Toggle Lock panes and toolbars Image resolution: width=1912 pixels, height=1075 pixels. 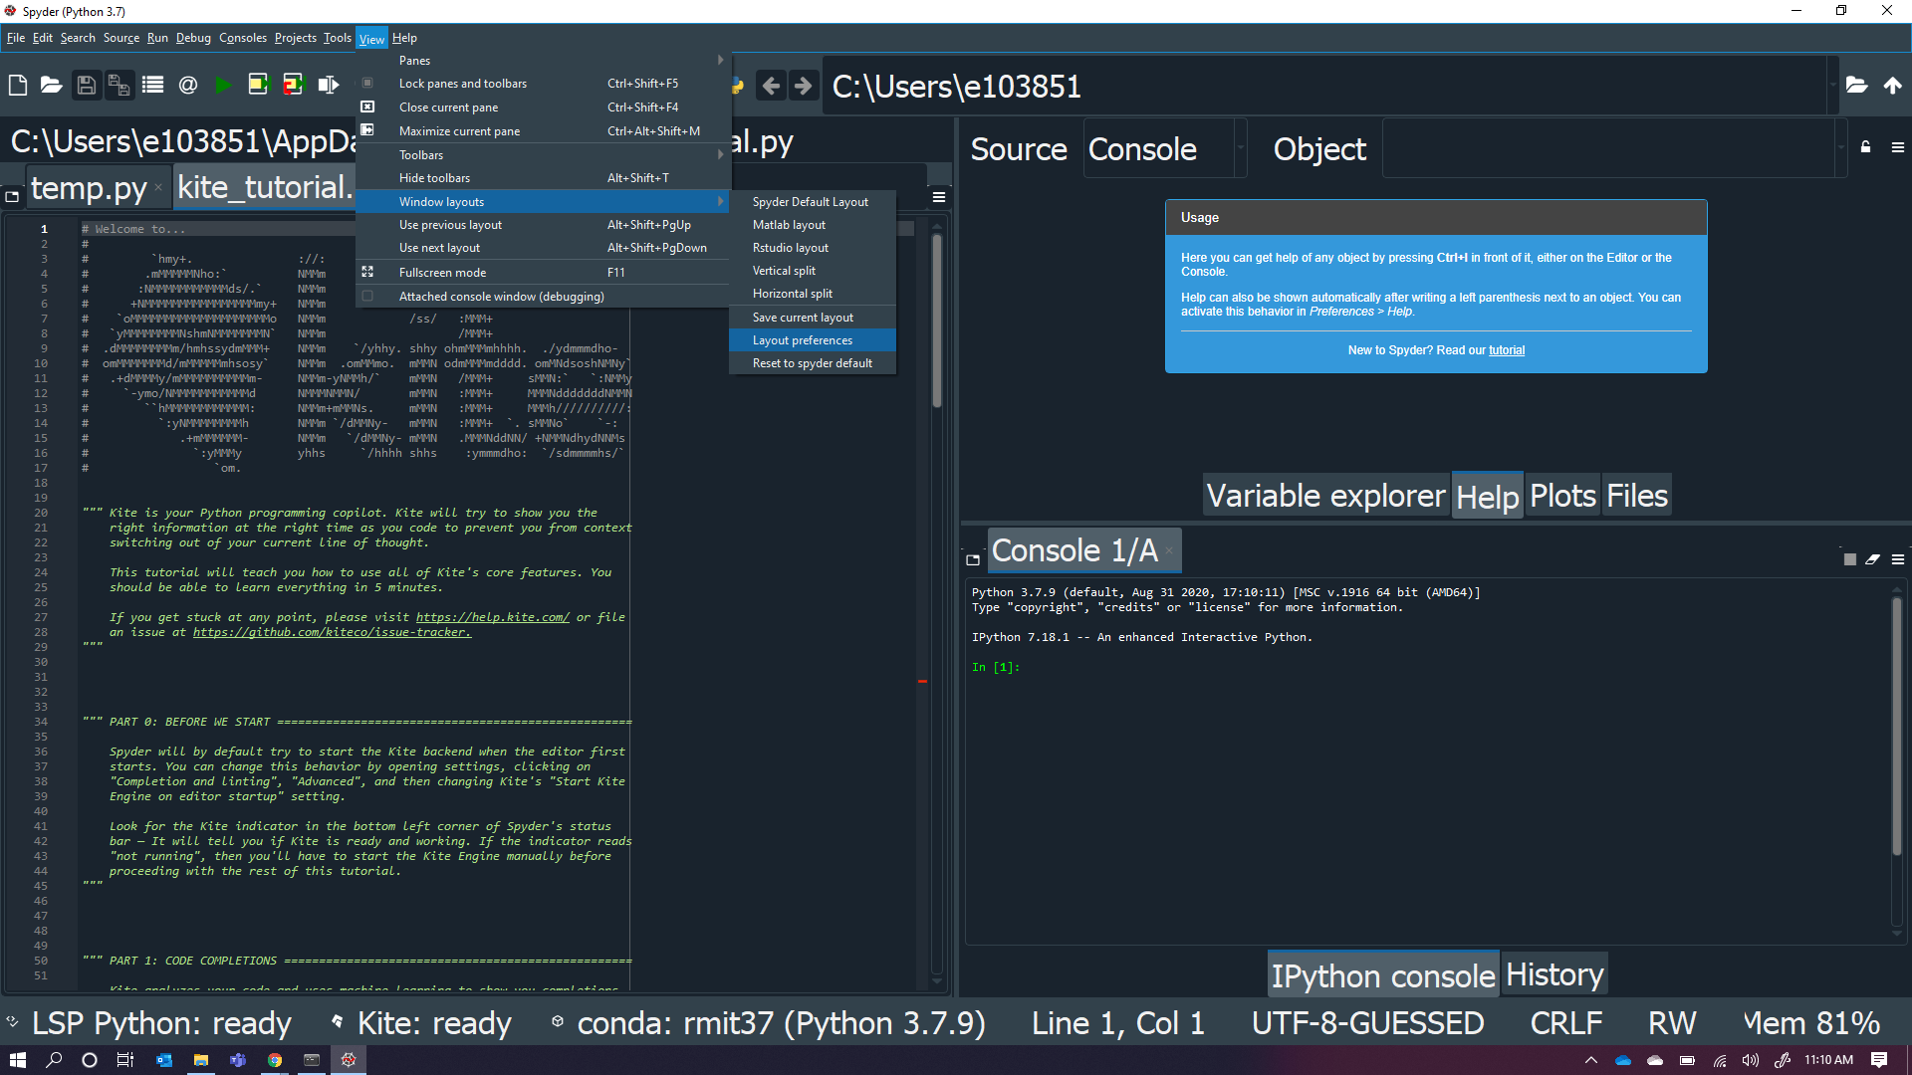point(543,84)
